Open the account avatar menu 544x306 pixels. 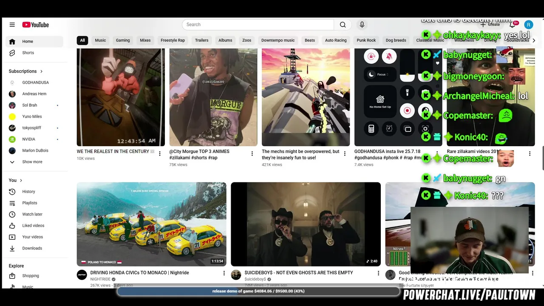pos(528,25)
